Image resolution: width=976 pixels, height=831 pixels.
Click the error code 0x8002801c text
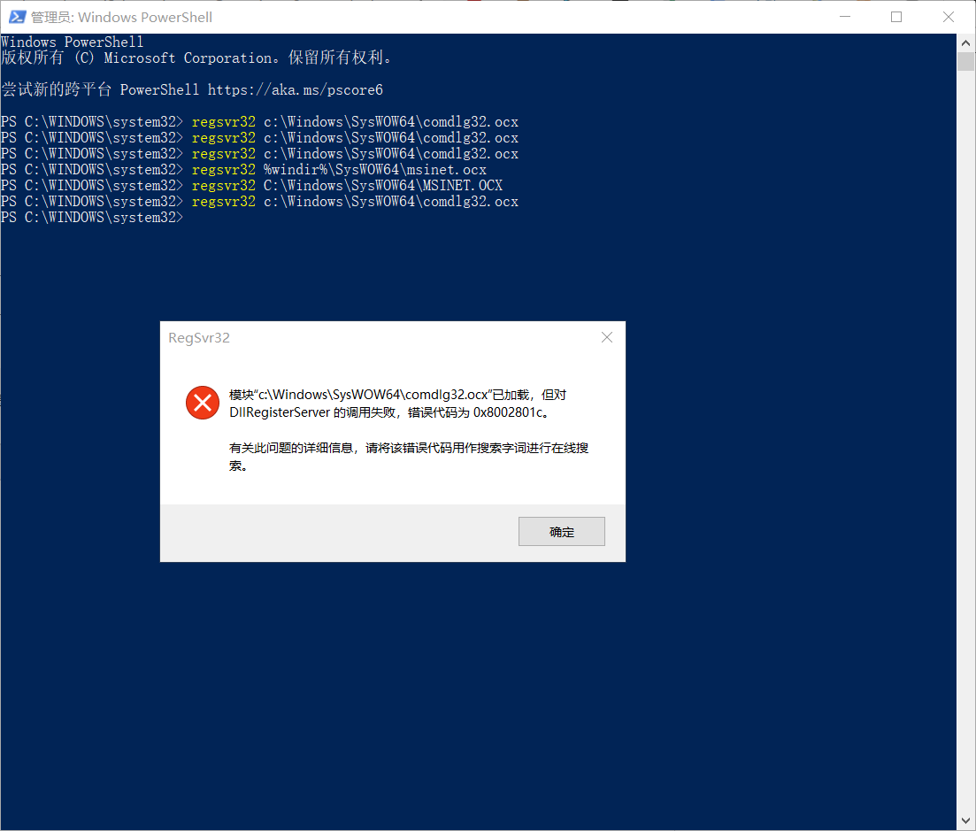(x=507, y=412)
